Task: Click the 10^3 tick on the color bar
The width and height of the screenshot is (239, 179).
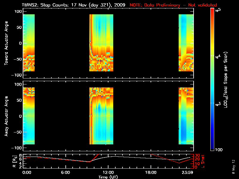Action: pyautogui.click(x=218, y=104)
